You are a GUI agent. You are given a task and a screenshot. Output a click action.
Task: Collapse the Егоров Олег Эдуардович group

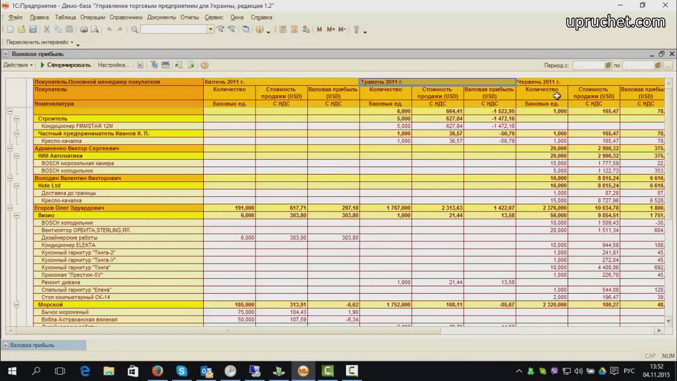click(x=10, y=208)
